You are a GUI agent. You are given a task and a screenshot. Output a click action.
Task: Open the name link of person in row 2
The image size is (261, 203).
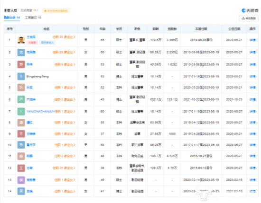pyautogui.click(x=31, y=52)
